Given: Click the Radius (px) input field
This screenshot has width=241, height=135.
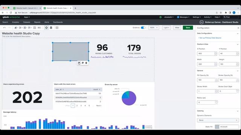Looking at the screenshot, I should tap(206, 102).
